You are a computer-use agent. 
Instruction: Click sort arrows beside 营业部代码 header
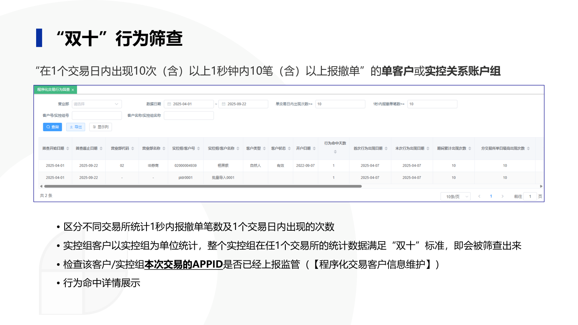(x=133, y=148)
